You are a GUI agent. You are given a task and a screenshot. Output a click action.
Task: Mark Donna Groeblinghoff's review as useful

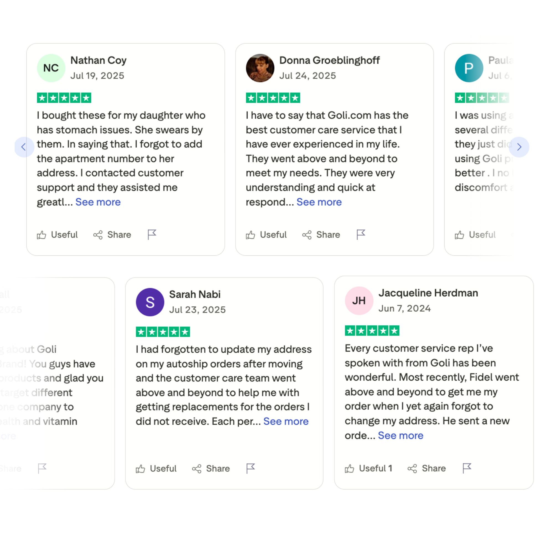tap(266, 235)
